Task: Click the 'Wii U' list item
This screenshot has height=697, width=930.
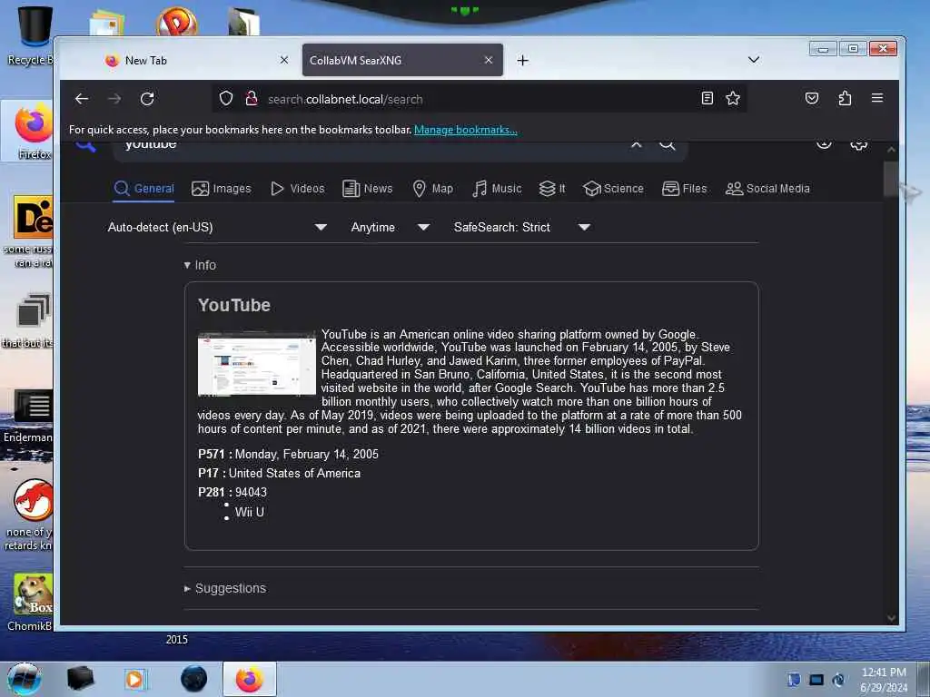Action: tap(249, 512)
